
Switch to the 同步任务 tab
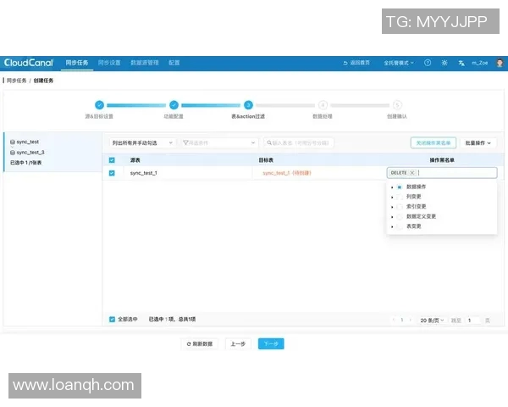pyautogui.click(x=77, y=63)
